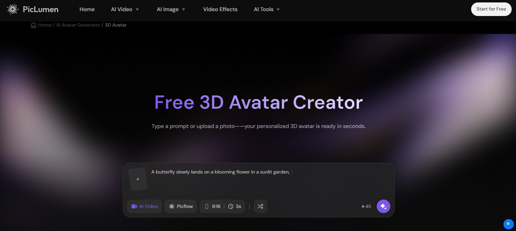Expand the AI Video nav dropdown
Viewport: 516px width, 231px height.
125,9
